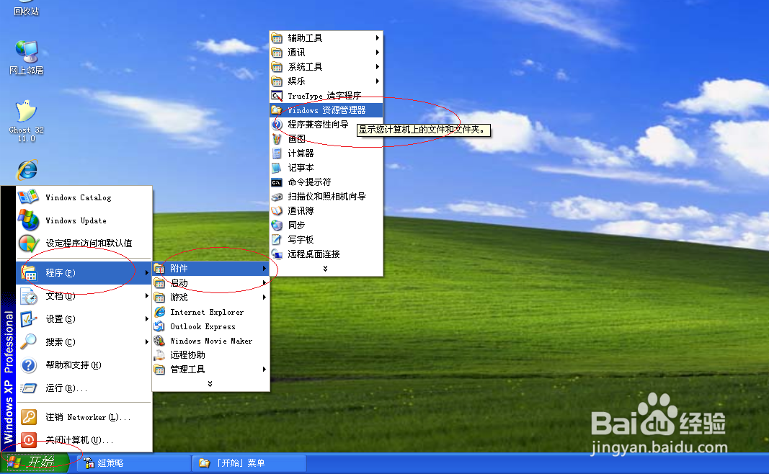
Task: Click 搜索 magnifier icon in Start menu
Action: (x=28, y=341)
